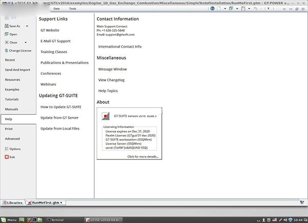308x223 pixels.
Task: Click the Options icon in sidebar
Action: click(7, 149)
